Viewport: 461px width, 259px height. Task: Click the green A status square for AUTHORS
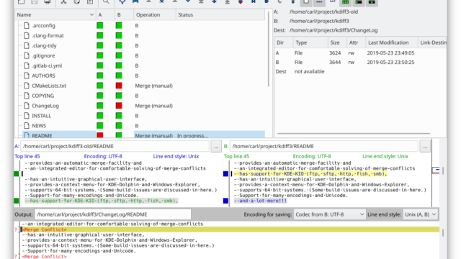pyautogui.click(x=100, y=76)
